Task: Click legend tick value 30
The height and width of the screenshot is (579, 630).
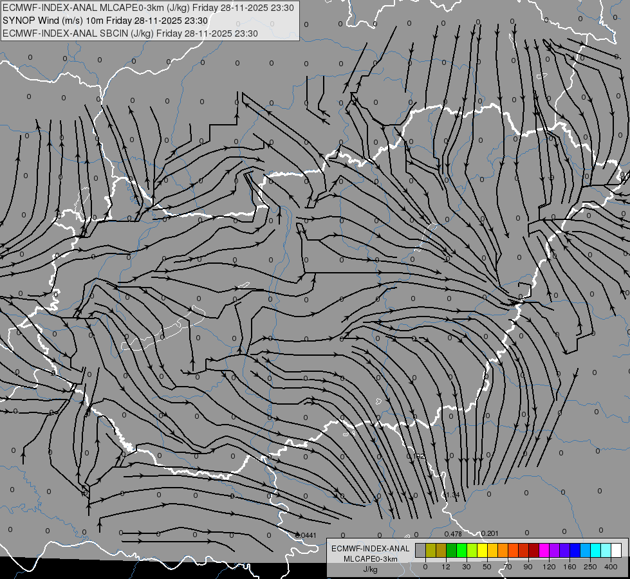Action: [x=466, y=567]
